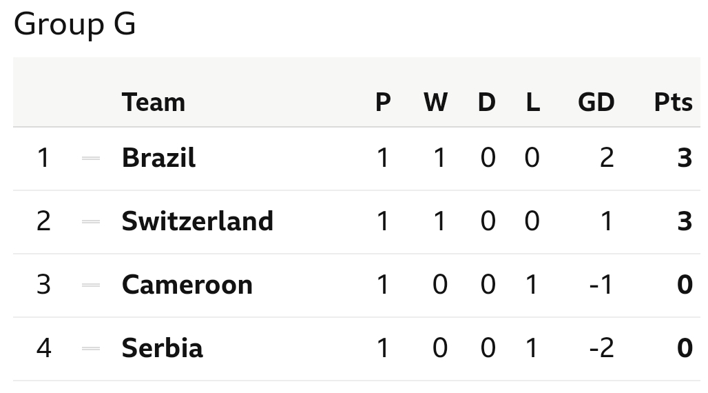Click the Brazil team name
The image size is (708, 393).
(x=158, y=158)
